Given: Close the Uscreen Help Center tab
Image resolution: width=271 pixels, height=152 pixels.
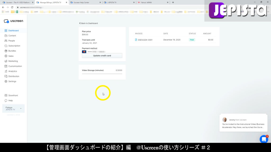Looking at the screenshot, I should tap(100, 2).
